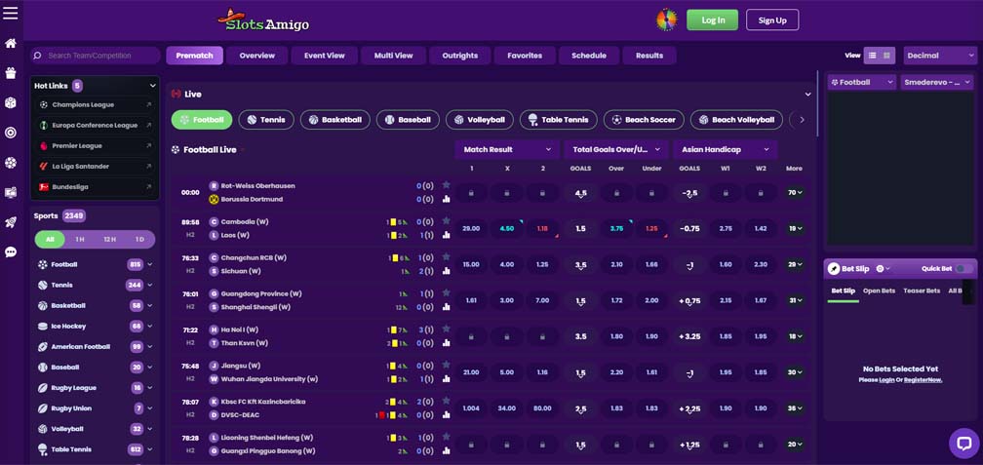983x465 pixels.
Task: Open the speech bubble sidebar icon
Action: tap(10, 252)
